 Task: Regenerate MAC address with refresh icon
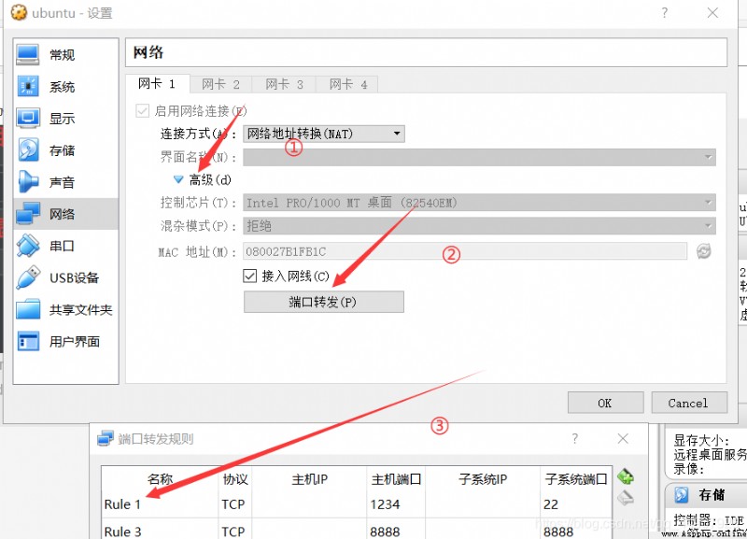704,251
